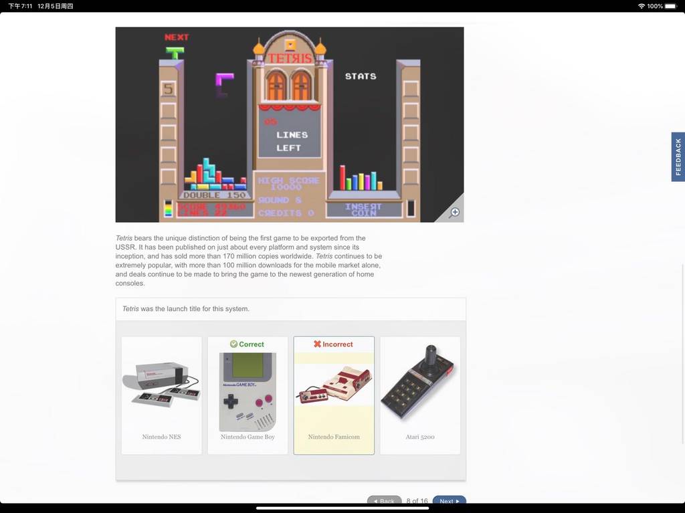The height and width of the screenshot is (513, 685).
Task: Click the 'Nintendo Game Boy' caption
Action: [248, 437]
